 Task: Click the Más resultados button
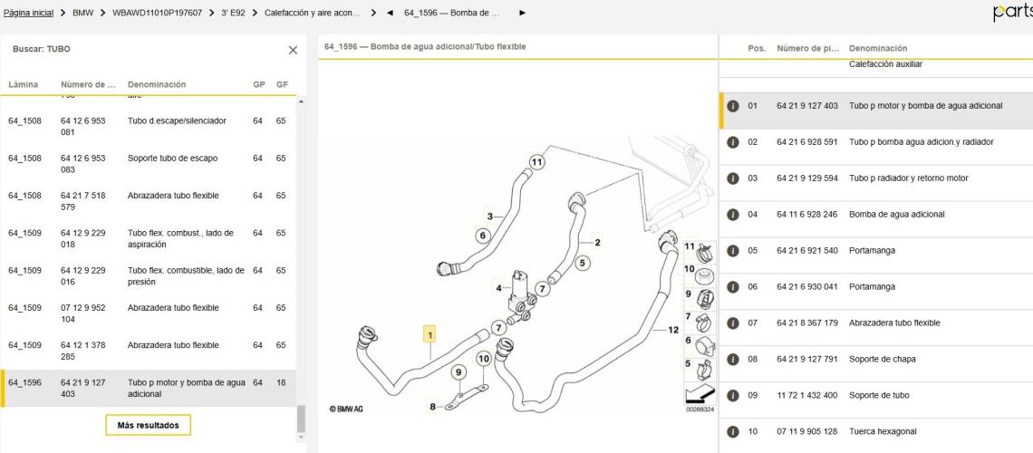[x=148, y=425]
